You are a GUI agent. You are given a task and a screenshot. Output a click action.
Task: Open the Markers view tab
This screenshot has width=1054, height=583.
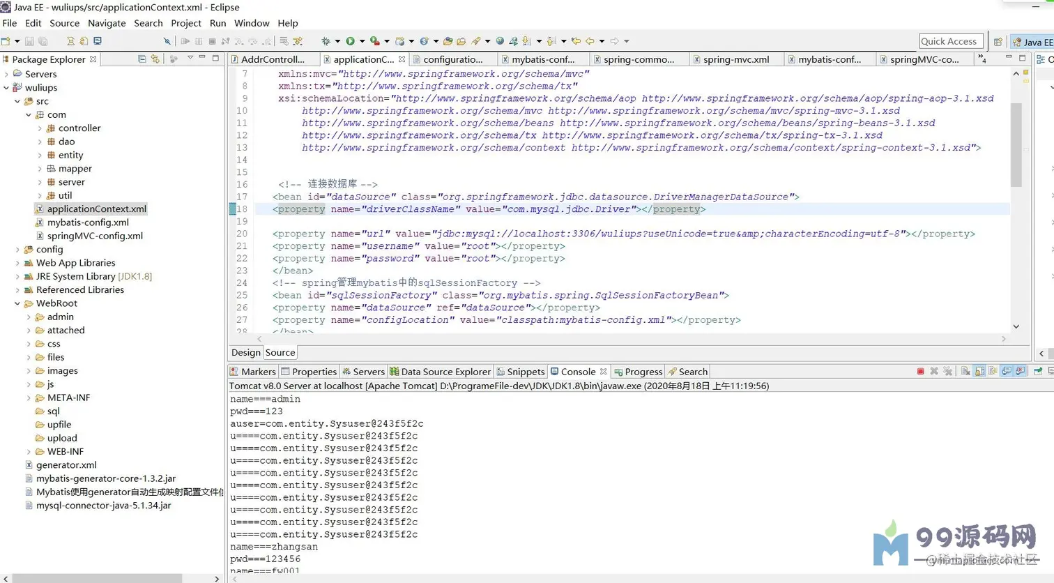click(x=253, y=372)
